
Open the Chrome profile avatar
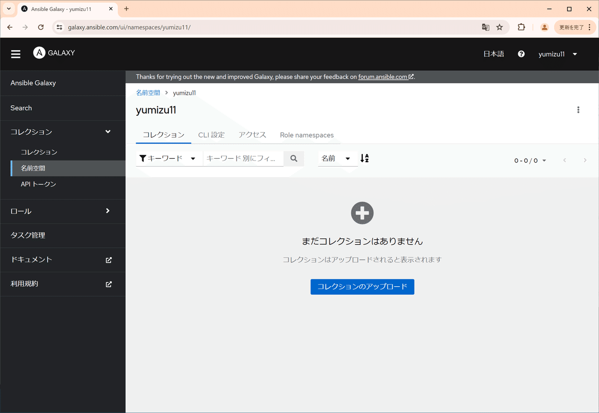(545, 27)
